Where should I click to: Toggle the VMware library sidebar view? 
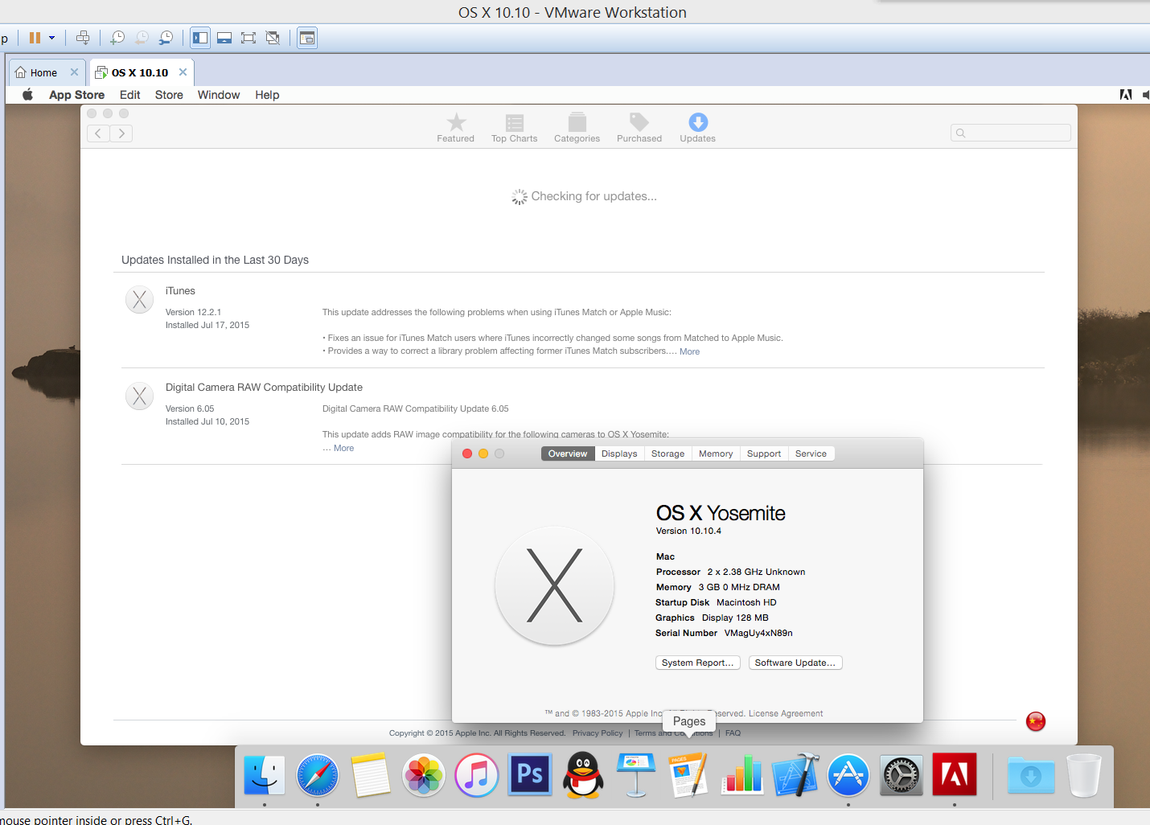pyautogui.click(x=200, y=38)
